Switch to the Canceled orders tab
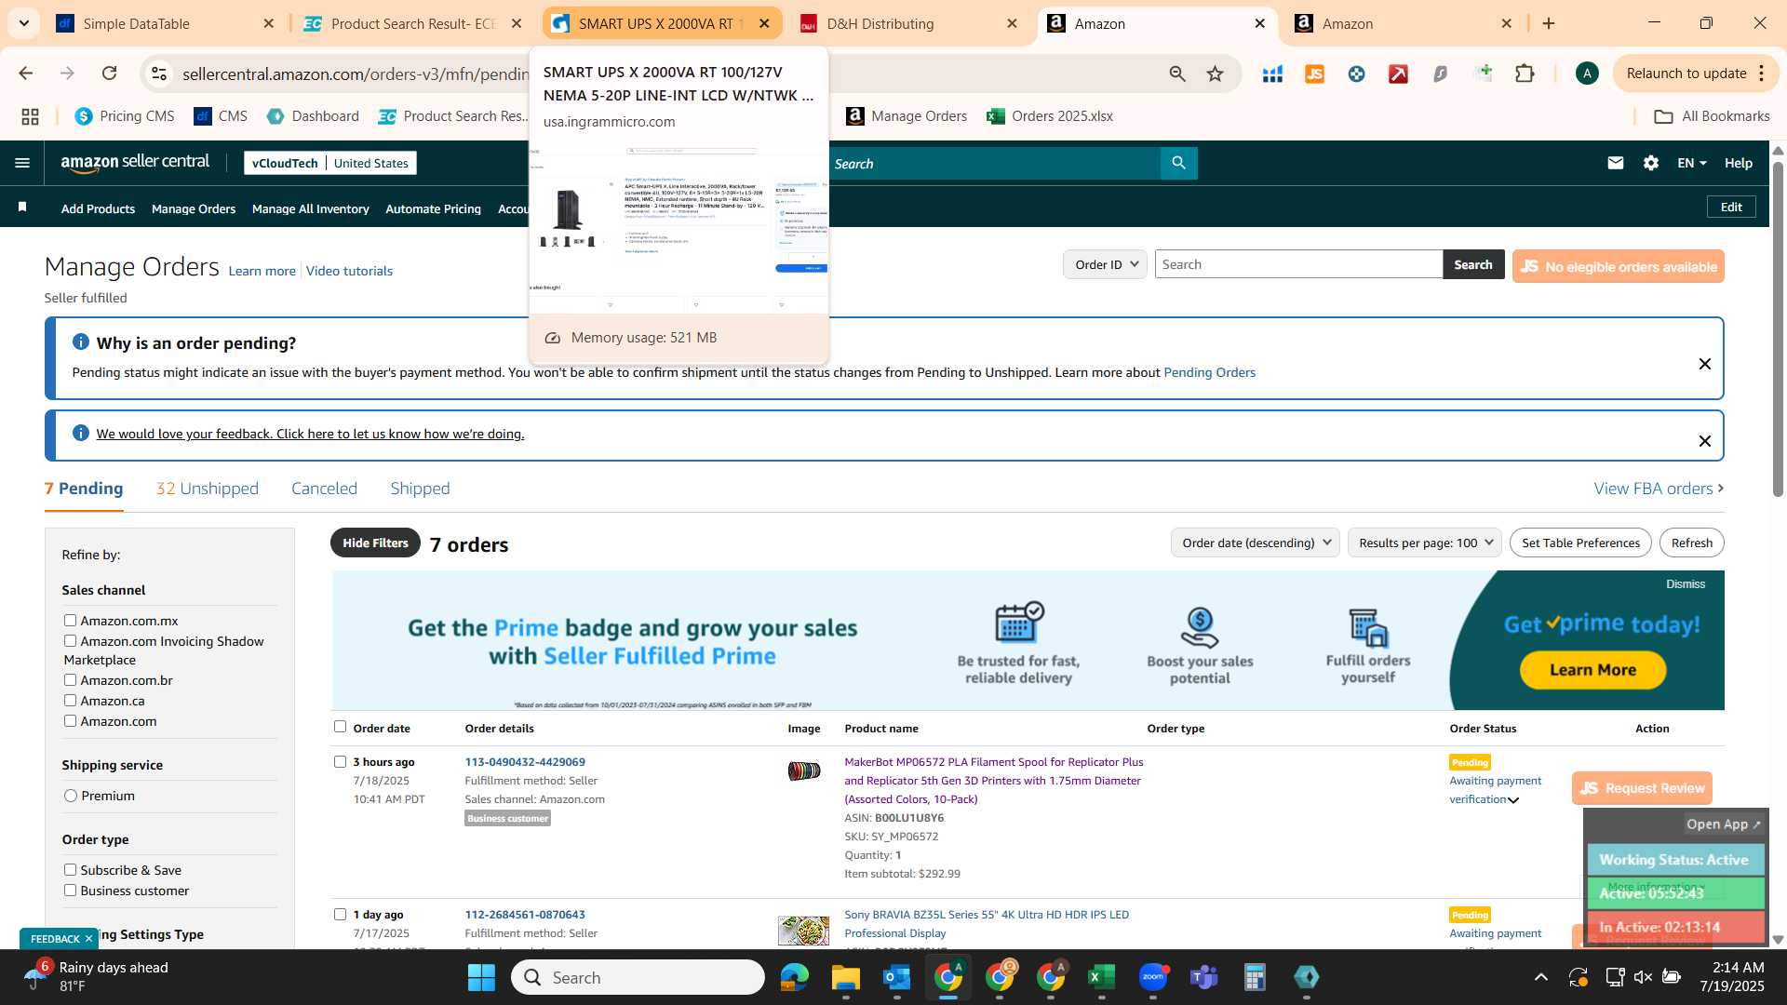The height and width of the screenshot is (1005, 1787). 324,489
